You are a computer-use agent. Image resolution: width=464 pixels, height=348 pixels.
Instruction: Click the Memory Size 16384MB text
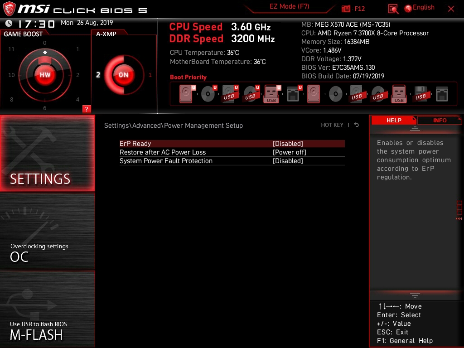click(335, 42)
